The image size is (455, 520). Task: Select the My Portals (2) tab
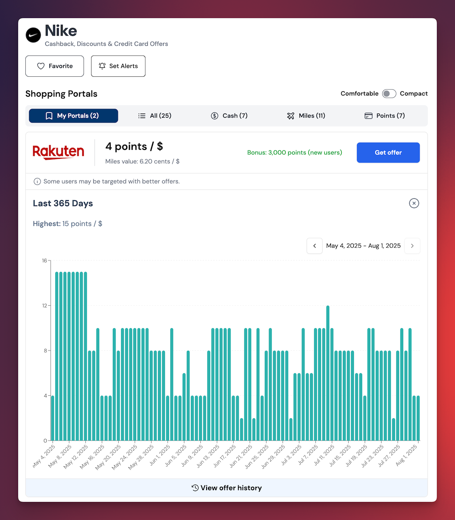[73, 116]
